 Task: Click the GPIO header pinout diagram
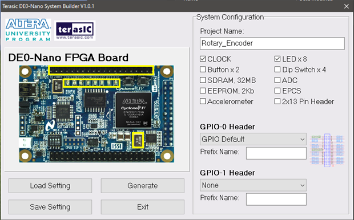(327, 150)
